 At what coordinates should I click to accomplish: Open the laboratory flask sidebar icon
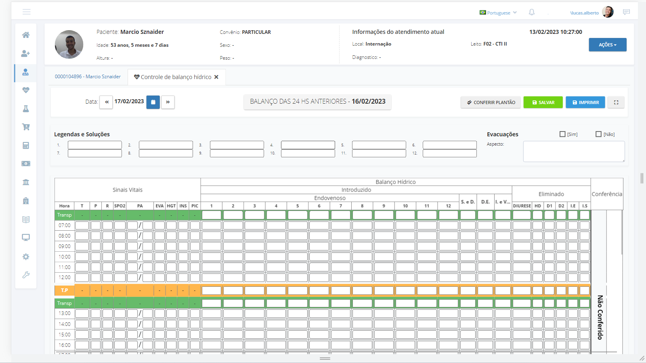point(26,109)
